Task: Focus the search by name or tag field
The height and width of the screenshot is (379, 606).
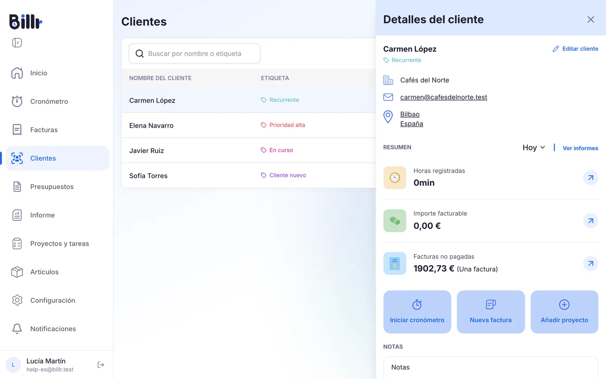Action: coord(195,53)
